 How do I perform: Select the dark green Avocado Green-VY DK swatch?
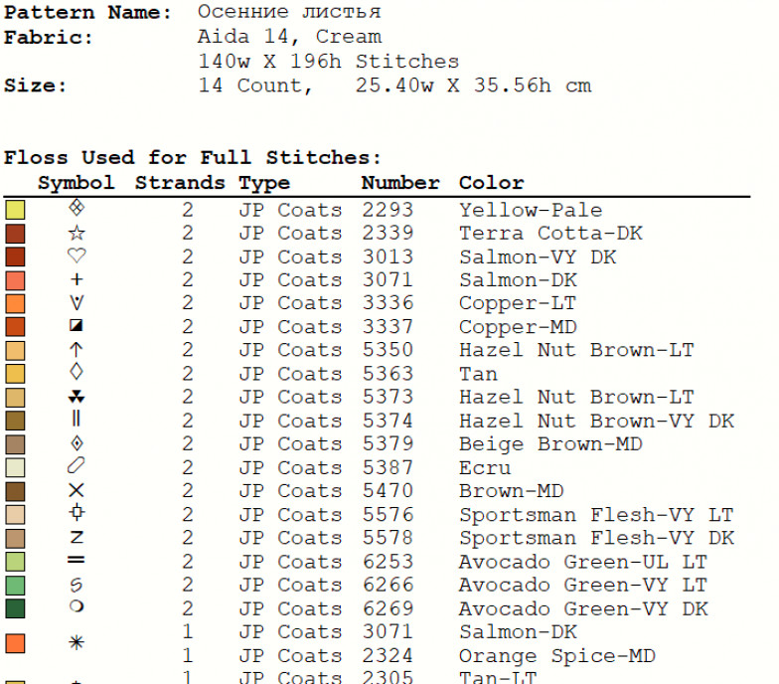pyautogui.click(x=16, y=608)
